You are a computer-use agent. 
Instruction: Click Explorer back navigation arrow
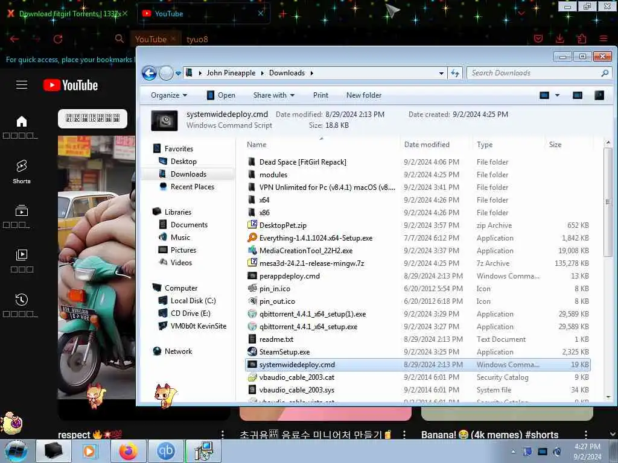[150, 73]
